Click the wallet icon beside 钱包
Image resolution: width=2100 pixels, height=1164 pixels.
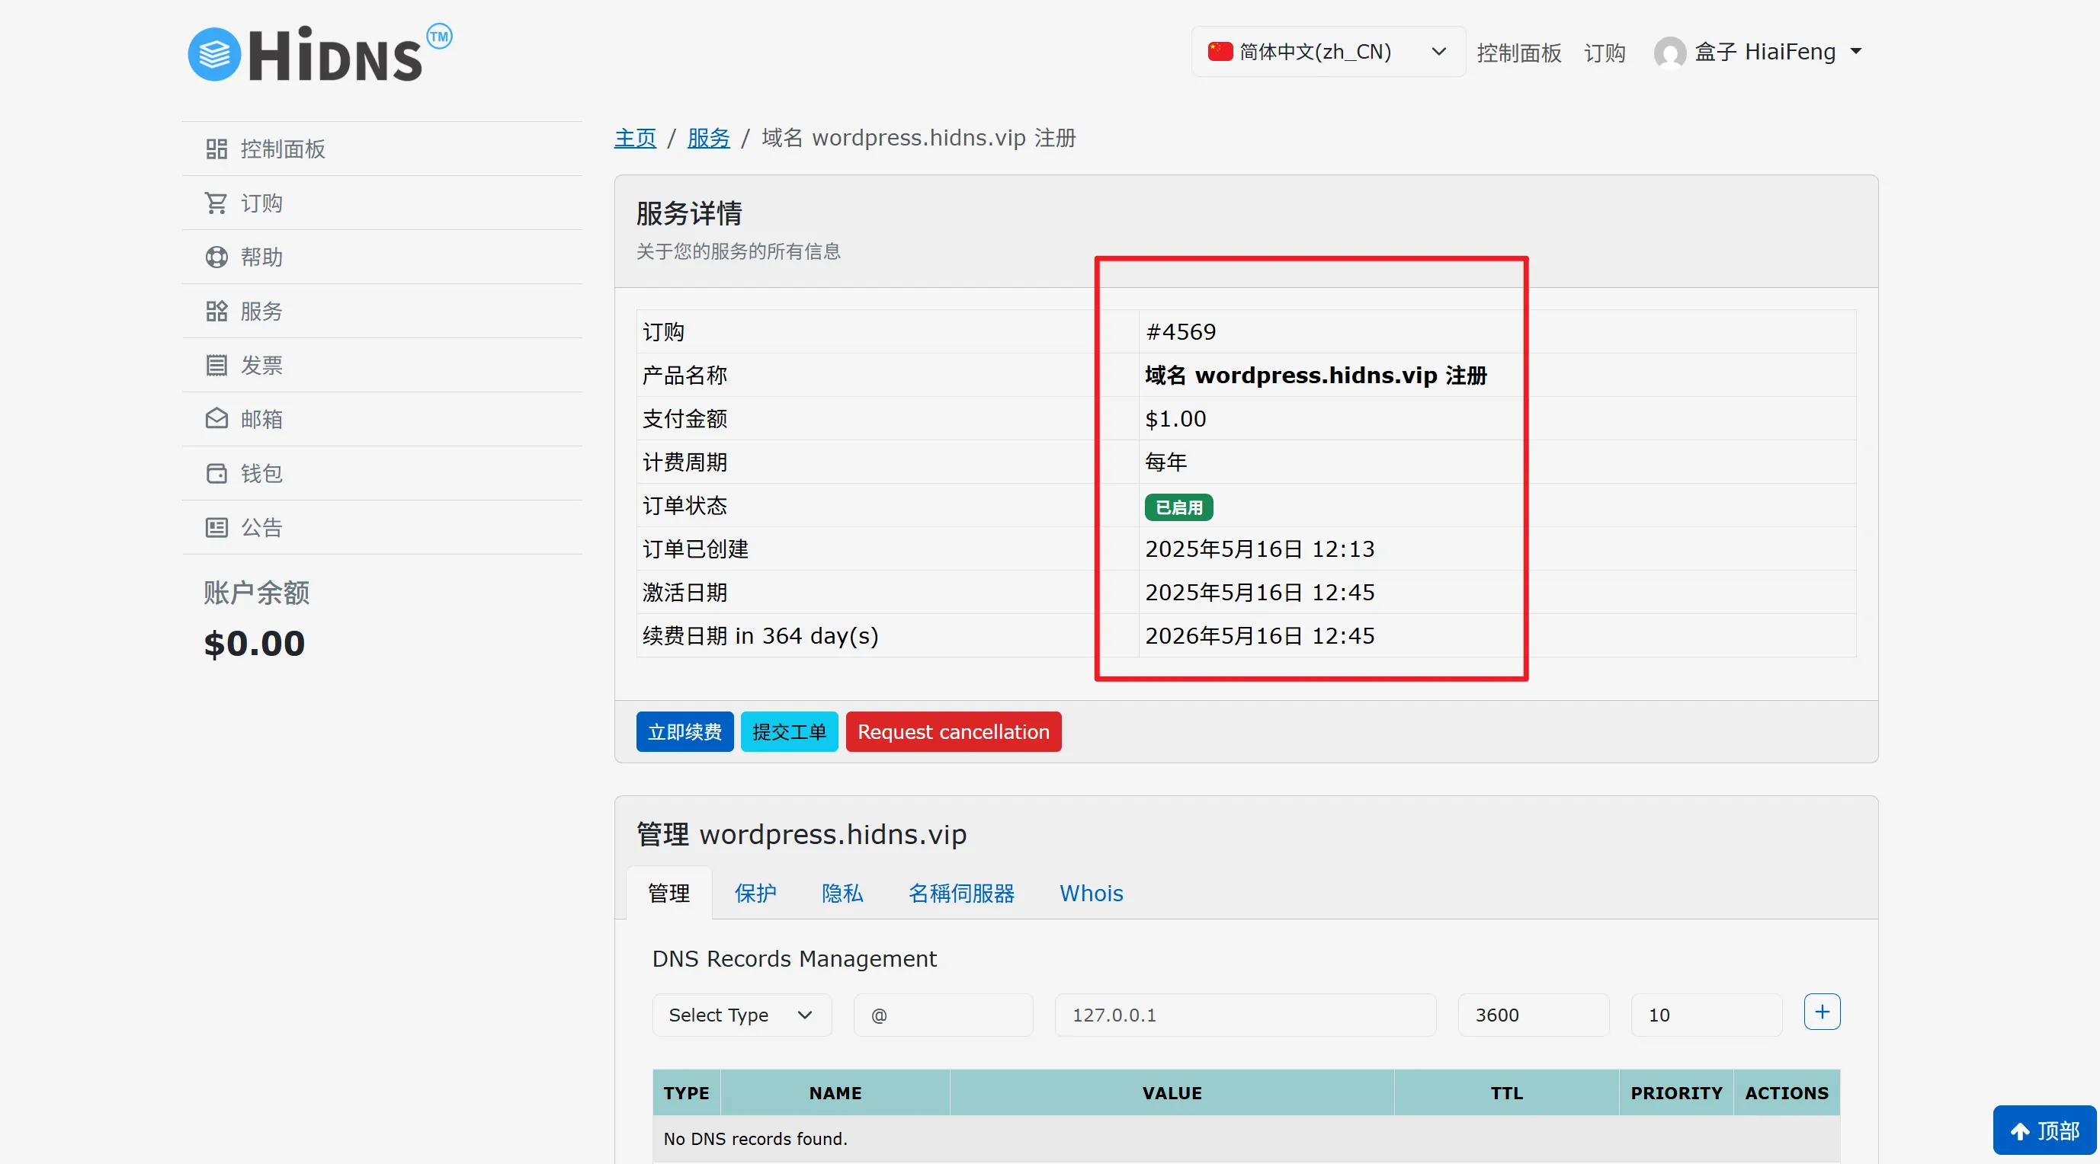[216, 473]
